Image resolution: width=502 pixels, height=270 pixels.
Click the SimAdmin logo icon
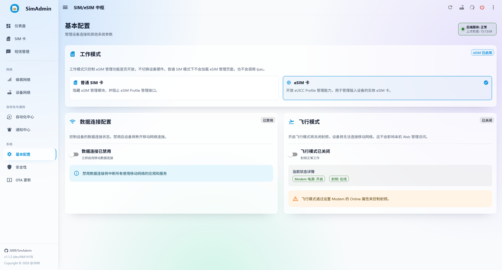15,8
